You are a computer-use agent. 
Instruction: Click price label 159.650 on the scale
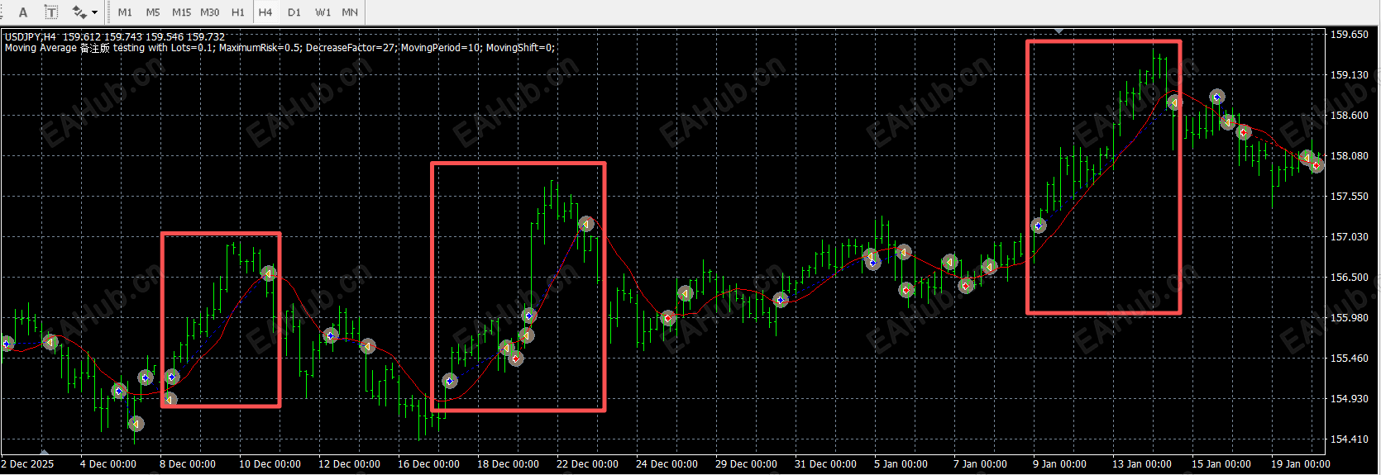point(1349,34)
